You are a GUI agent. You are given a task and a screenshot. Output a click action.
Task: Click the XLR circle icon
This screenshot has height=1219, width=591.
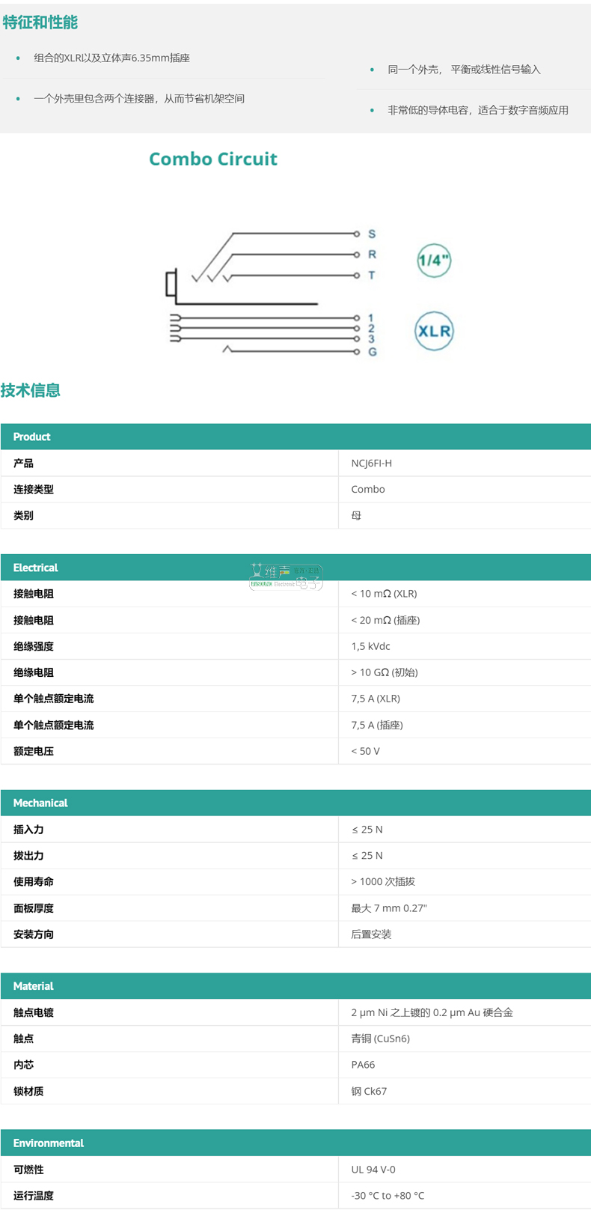tap(434, 331)
